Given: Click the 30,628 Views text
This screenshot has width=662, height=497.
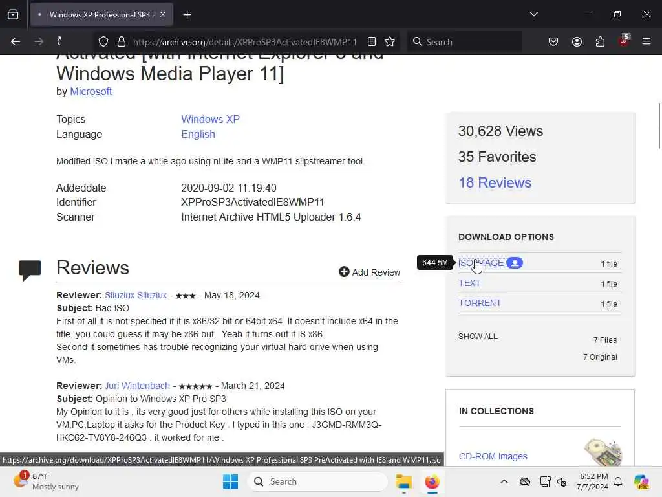Looking at the screenshot, I should coord(501,131).
